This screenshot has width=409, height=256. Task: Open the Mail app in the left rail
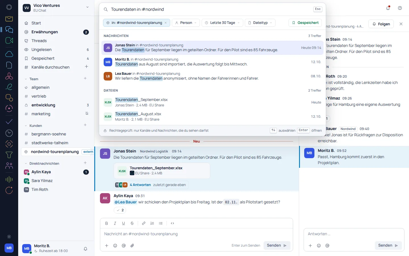point(9,19)
